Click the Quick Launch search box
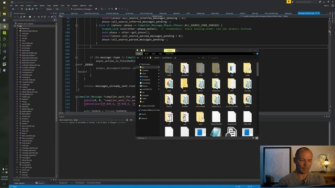This screenshot has width=335, height=188. click(x=306, y=2)
